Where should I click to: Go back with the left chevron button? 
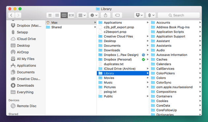(x=12, y=15)
